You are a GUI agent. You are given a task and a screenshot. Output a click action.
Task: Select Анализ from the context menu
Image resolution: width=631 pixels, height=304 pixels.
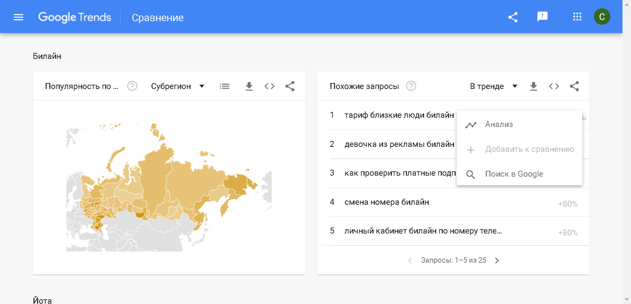point(499,124)
